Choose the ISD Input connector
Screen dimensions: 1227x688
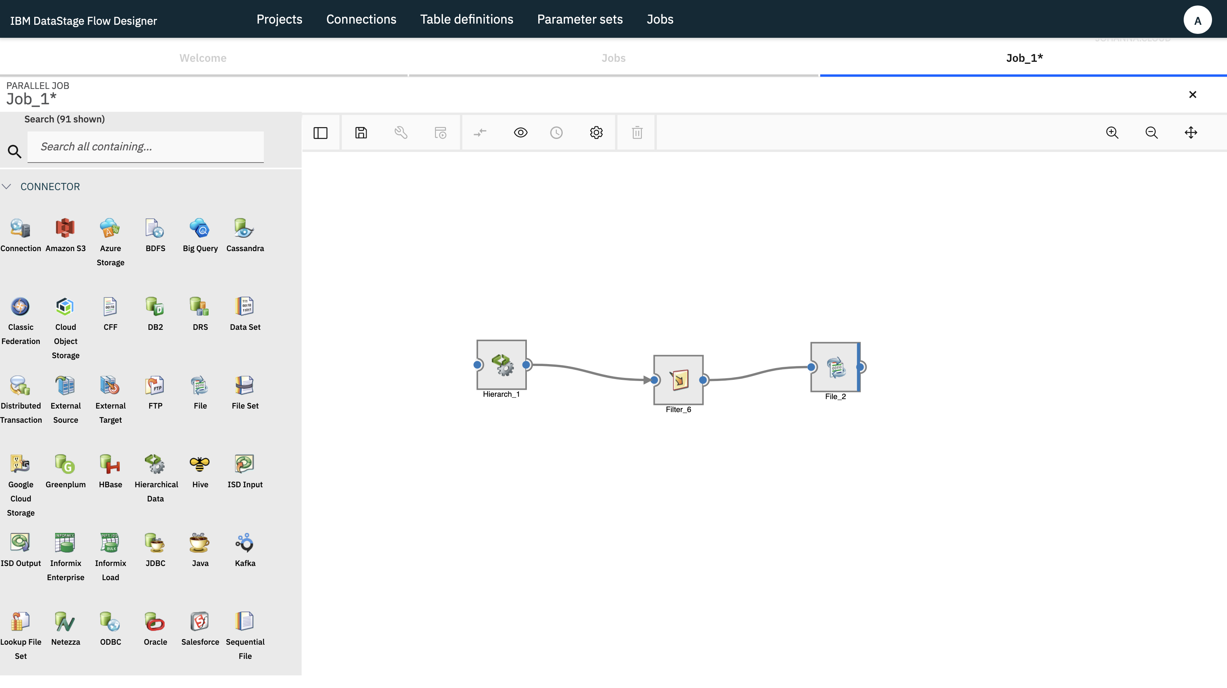pos(245,464)
